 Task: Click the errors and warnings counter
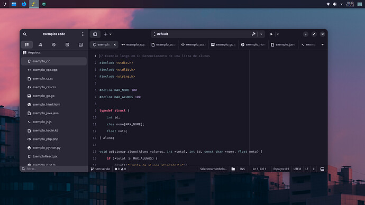click(120, 169)
